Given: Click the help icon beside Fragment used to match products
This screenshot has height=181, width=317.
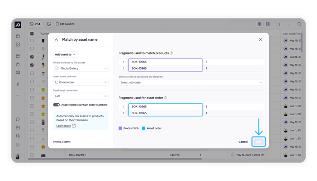Looking at the screenshot, I should (171, 53).
